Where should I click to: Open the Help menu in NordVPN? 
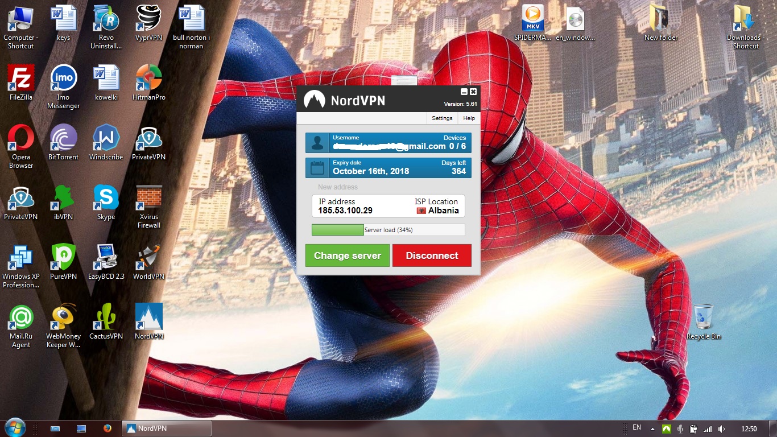tap(469, 118)
